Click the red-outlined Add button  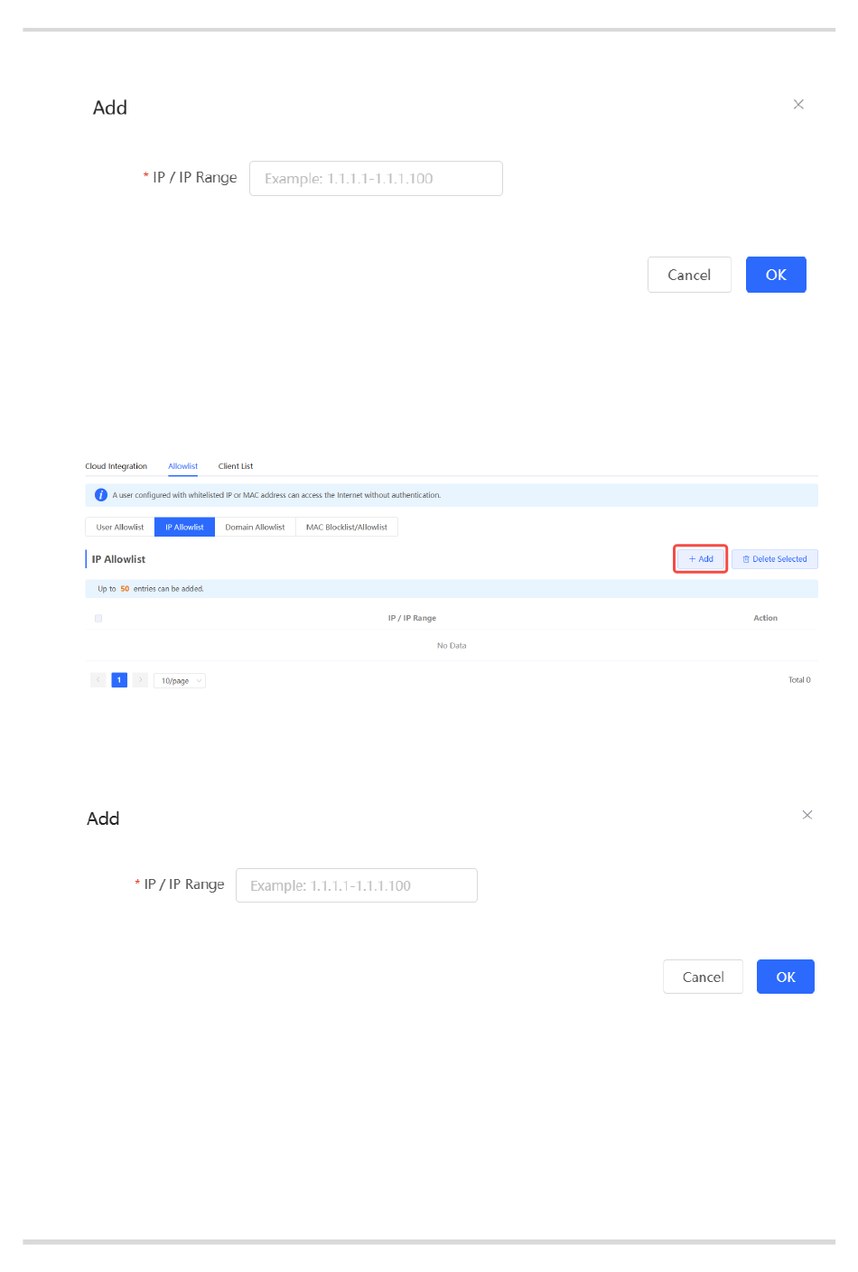[x=701, y=559]
